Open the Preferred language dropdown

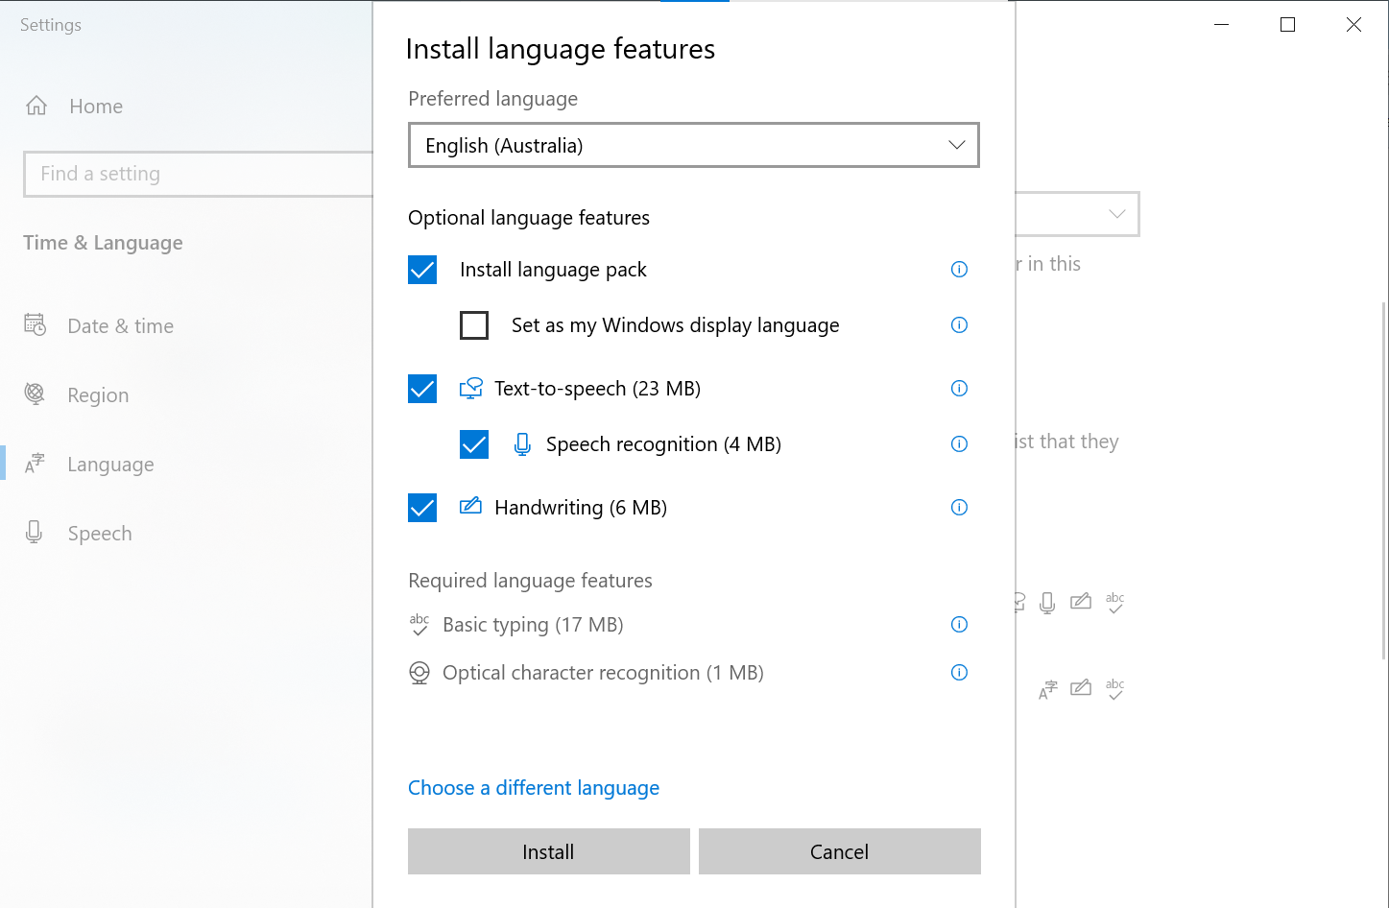pos(693,145)
